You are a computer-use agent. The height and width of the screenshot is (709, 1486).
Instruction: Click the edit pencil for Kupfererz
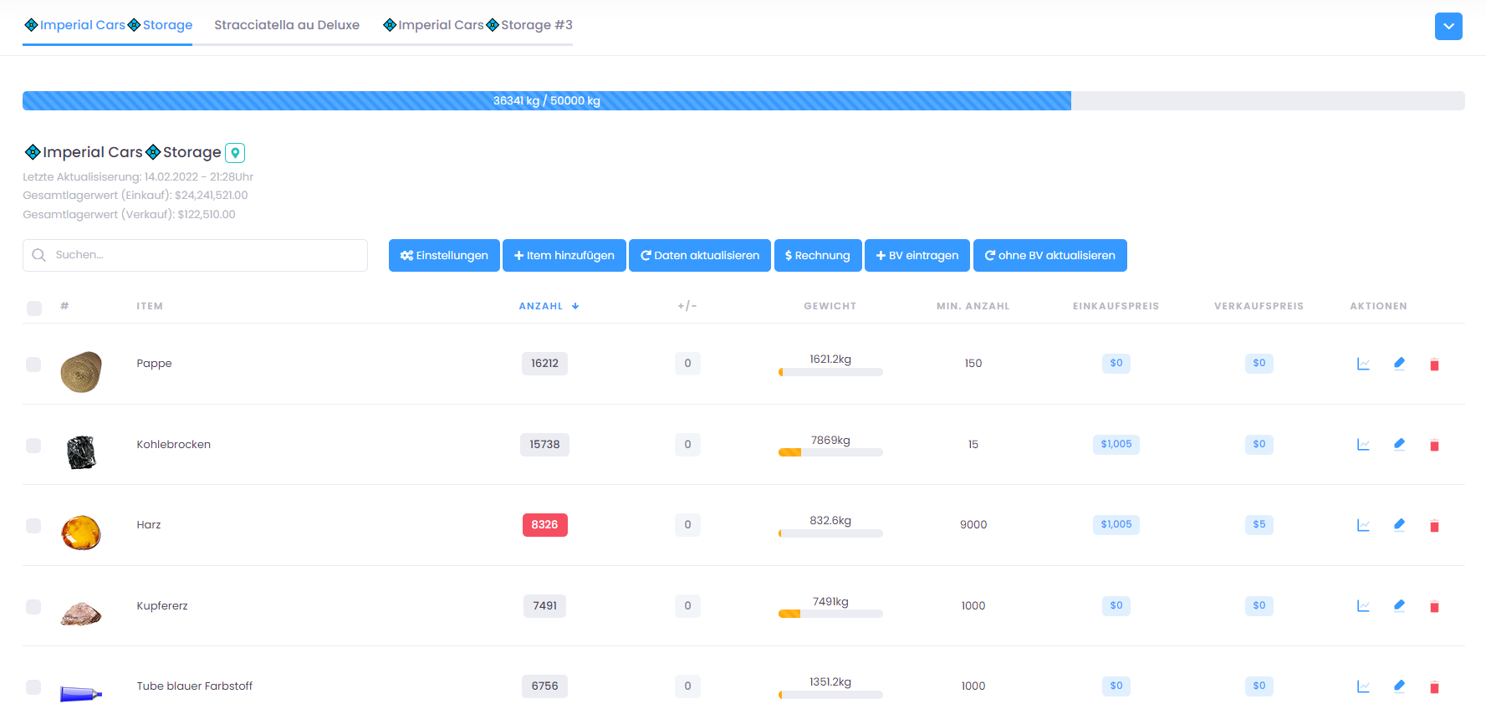(1399, 605)
